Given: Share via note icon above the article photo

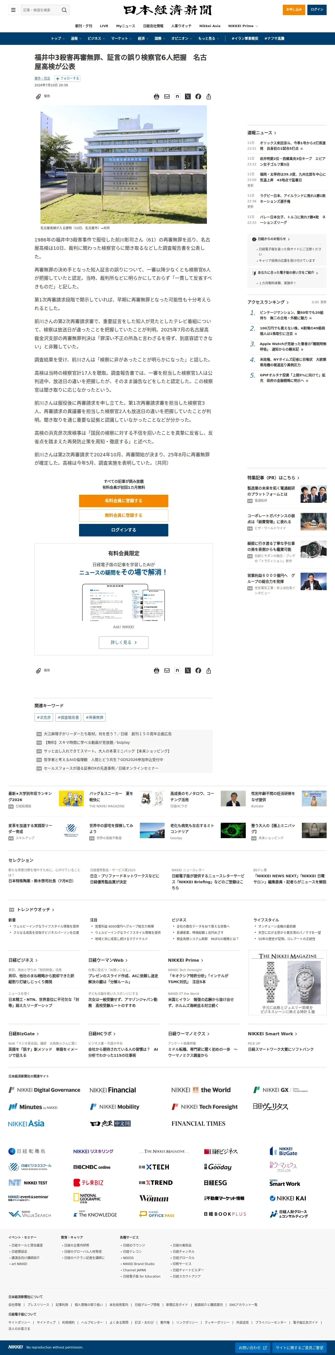Looking at the screenshot, I should (x=177, y=97).
